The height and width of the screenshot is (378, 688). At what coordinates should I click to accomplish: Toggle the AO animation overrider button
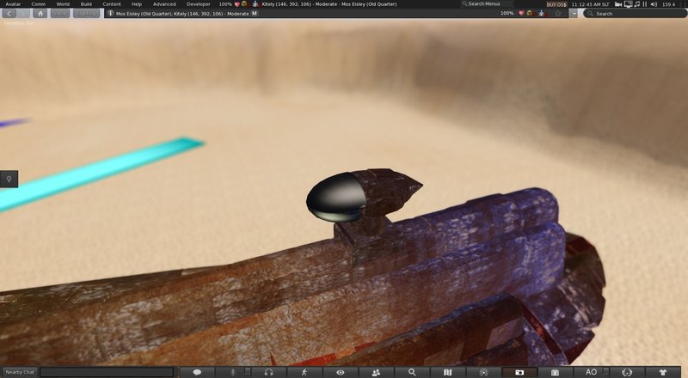(x=591, y=372)
